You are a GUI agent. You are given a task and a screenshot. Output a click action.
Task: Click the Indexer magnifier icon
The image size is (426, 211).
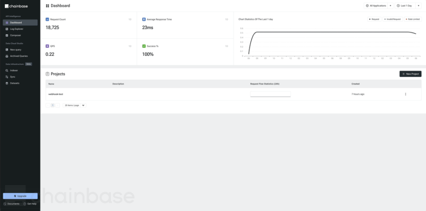click(6, 70)
